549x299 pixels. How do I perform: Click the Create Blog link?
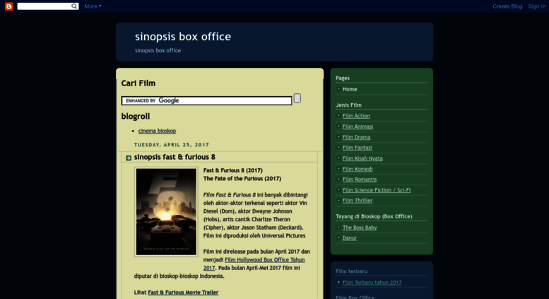tap(507, 6)
